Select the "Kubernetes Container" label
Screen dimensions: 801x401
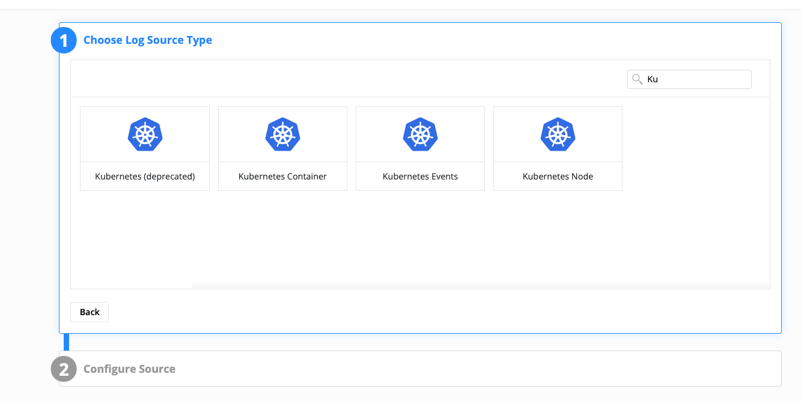coord(282,176)
